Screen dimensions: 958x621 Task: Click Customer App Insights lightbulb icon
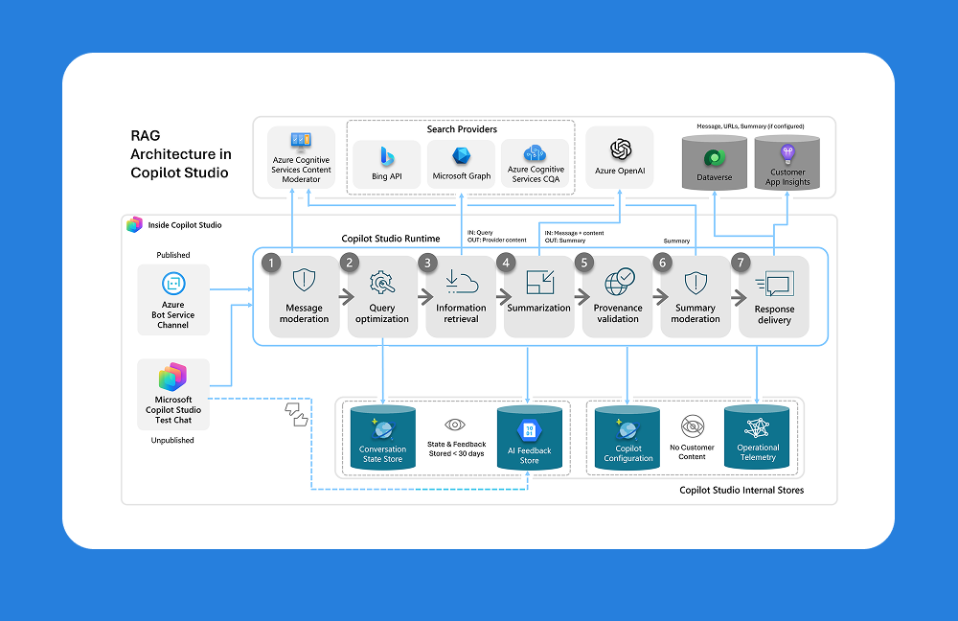coord(787,153)
